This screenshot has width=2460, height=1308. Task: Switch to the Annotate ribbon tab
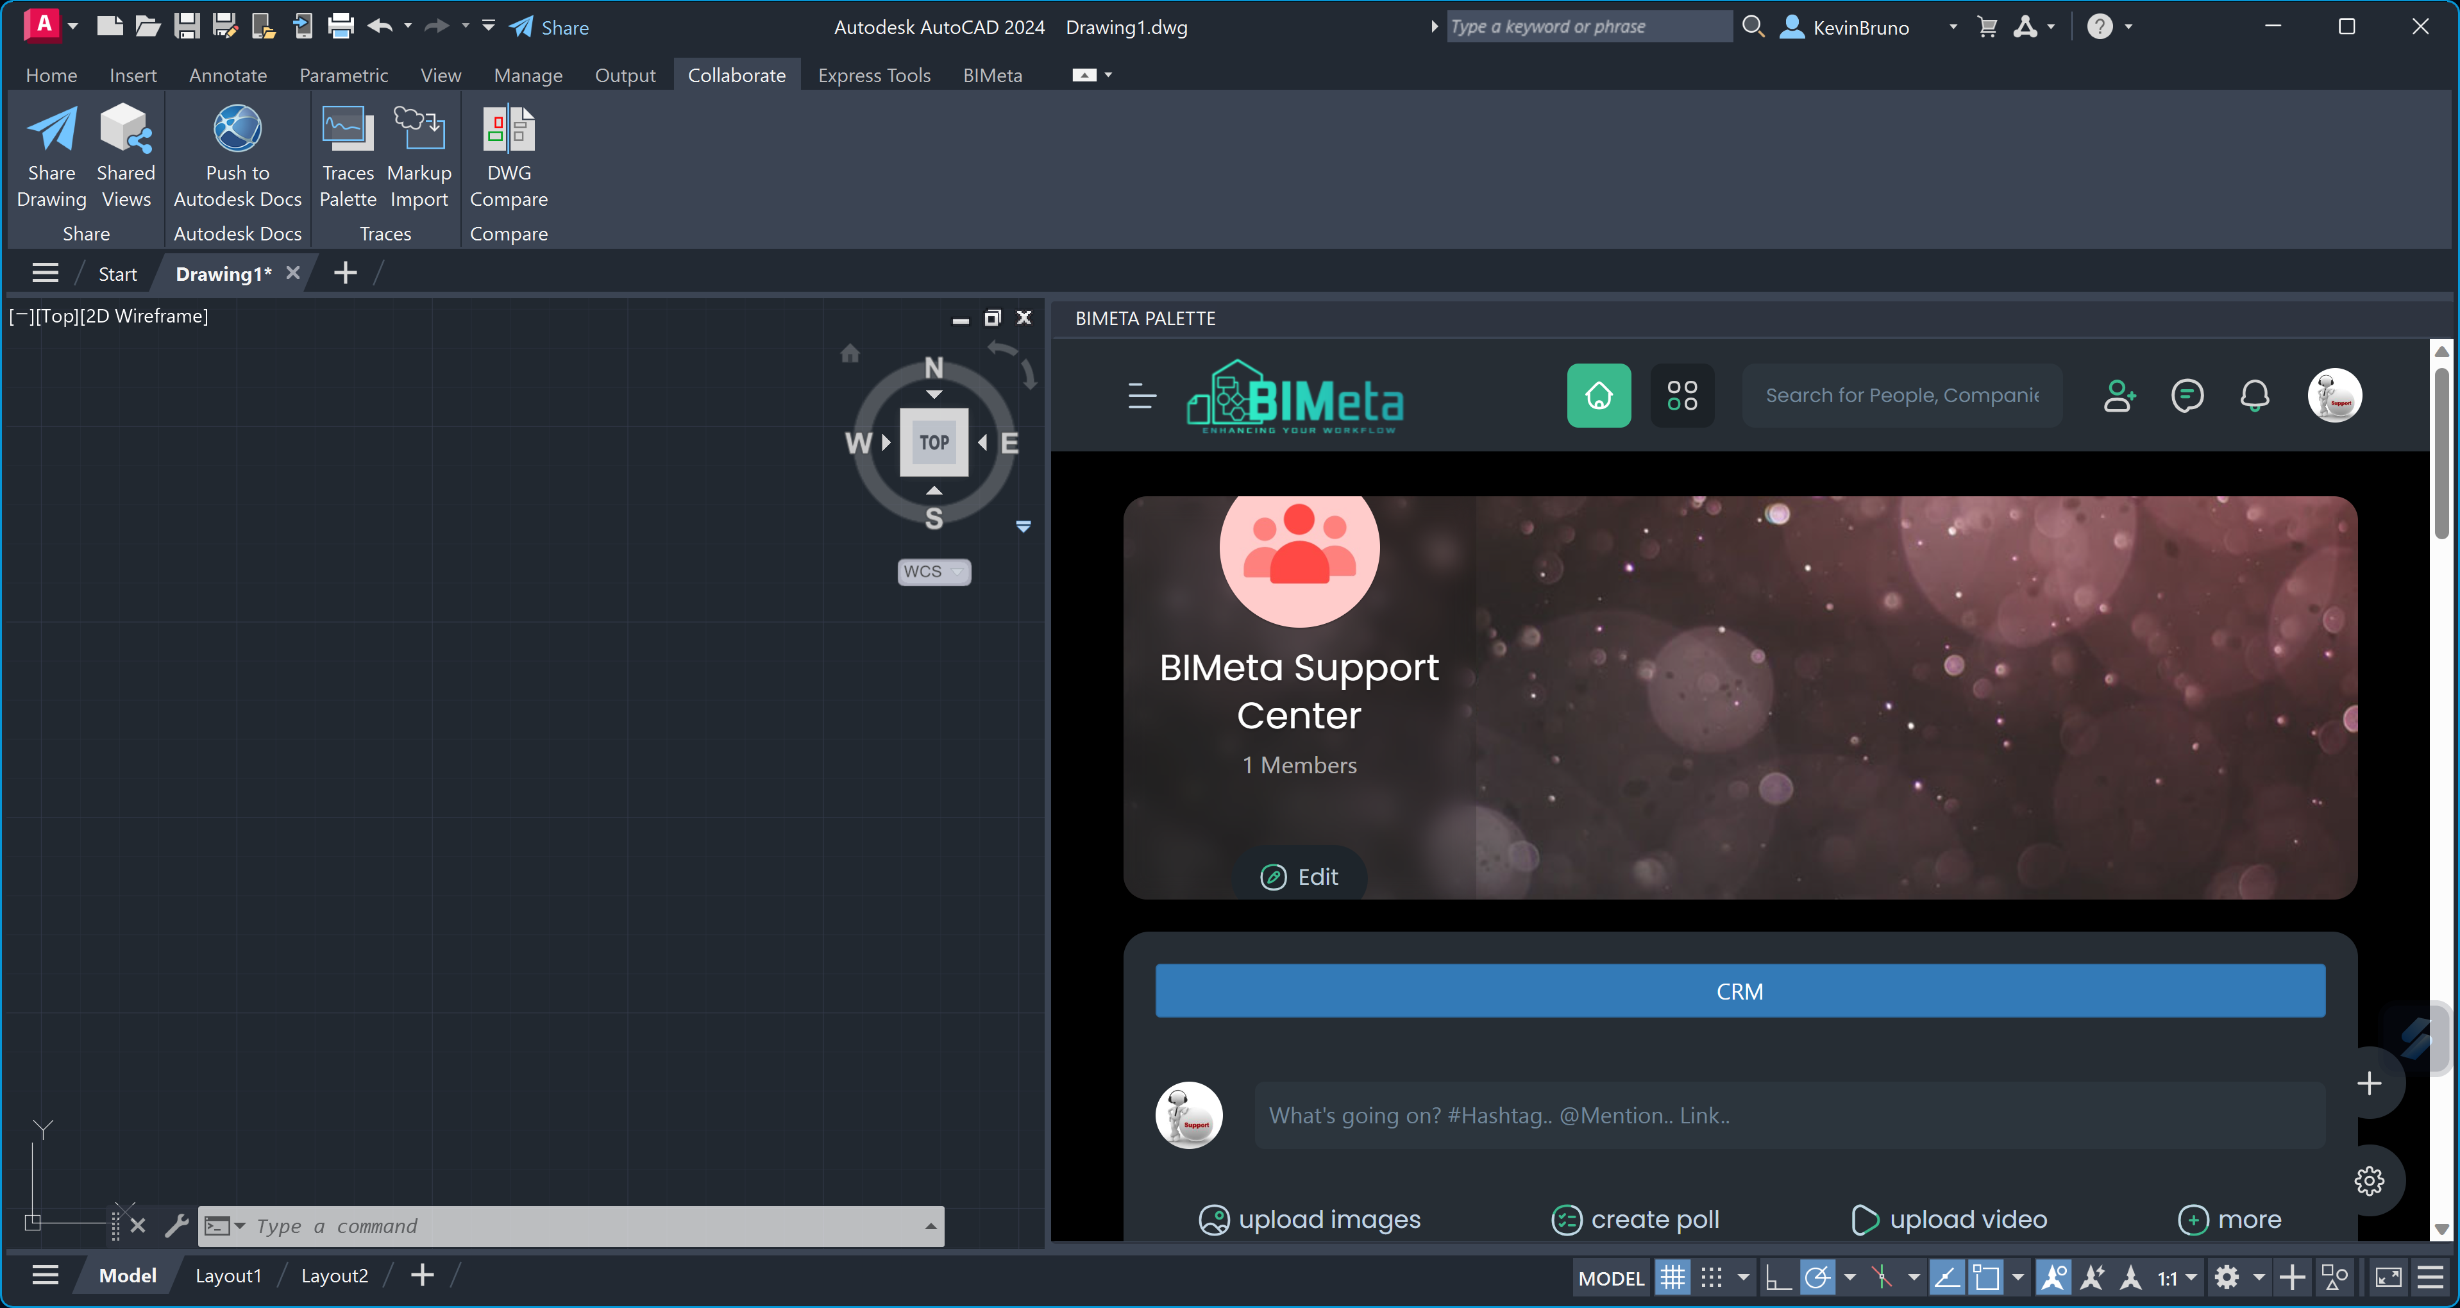tap(228, 74)
